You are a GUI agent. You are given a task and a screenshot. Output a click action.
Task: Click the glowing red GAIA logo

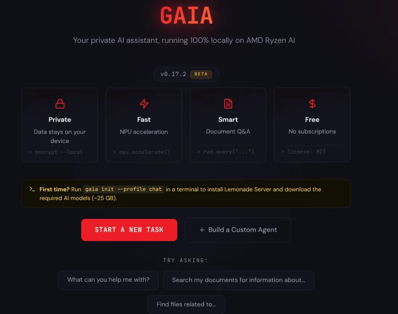(x=187, y=16)
